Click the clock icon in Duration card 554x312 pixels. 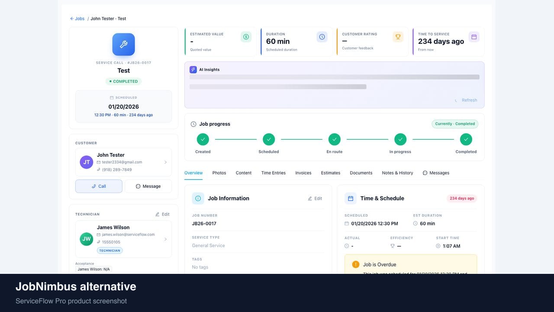tap(322, 37)
